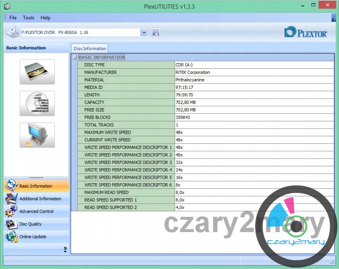Click the PlexUTILITIES title bar app icon

click(6, 6)
